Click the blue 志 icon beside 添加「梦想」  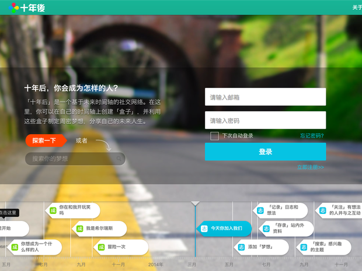[241, 247]
